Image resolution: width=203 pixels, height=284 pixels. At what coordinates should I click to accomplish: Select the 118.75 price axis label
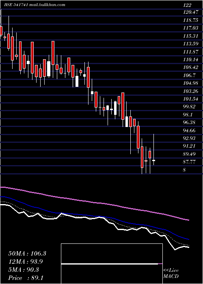point(190,20)
